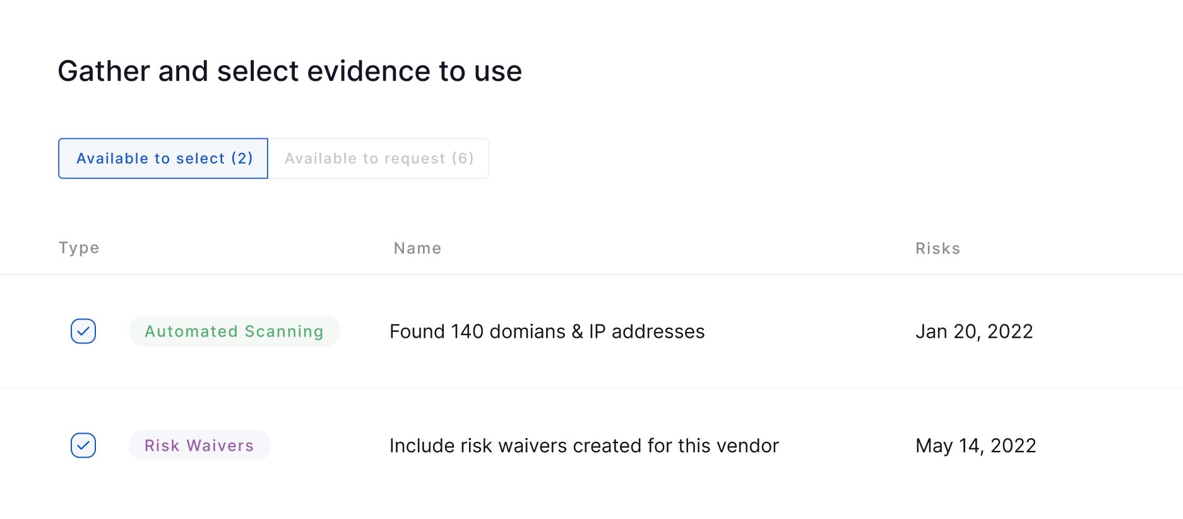
Task: Click the divider beneath the column headers
Action: click(x=591, y=275)
